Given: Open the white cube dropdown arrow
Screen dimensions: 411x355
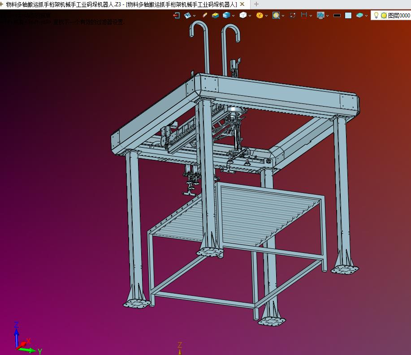Looking at the screenshot, I should tap(250, 16).
